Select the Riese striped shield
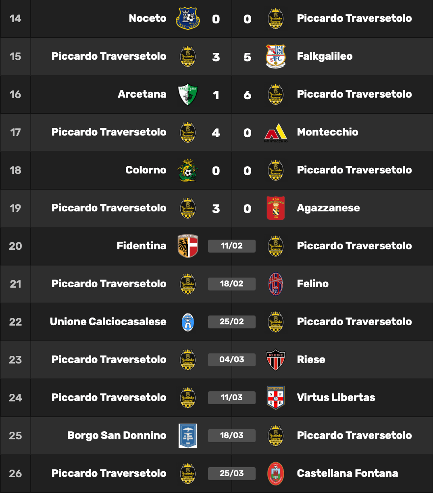Viewport: 433px width, 493px height. pyautogui.click(x=276, y=359)
